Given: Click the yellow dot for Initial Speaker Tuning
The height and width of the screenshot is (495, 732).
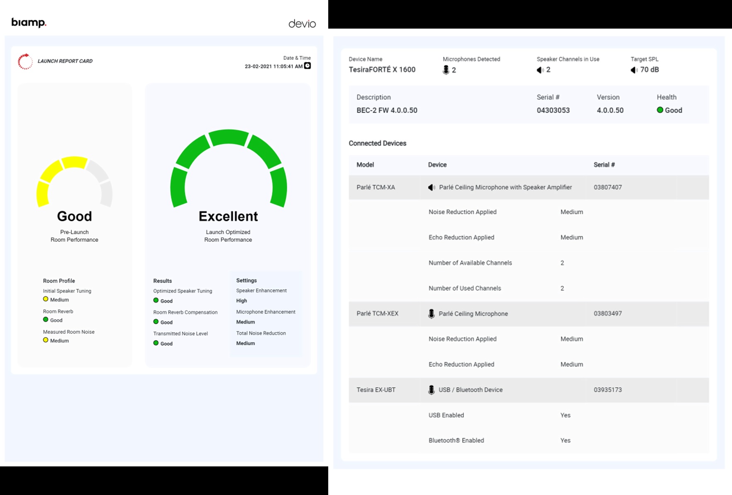Looking at the screenshot, I should pos(46,299).
